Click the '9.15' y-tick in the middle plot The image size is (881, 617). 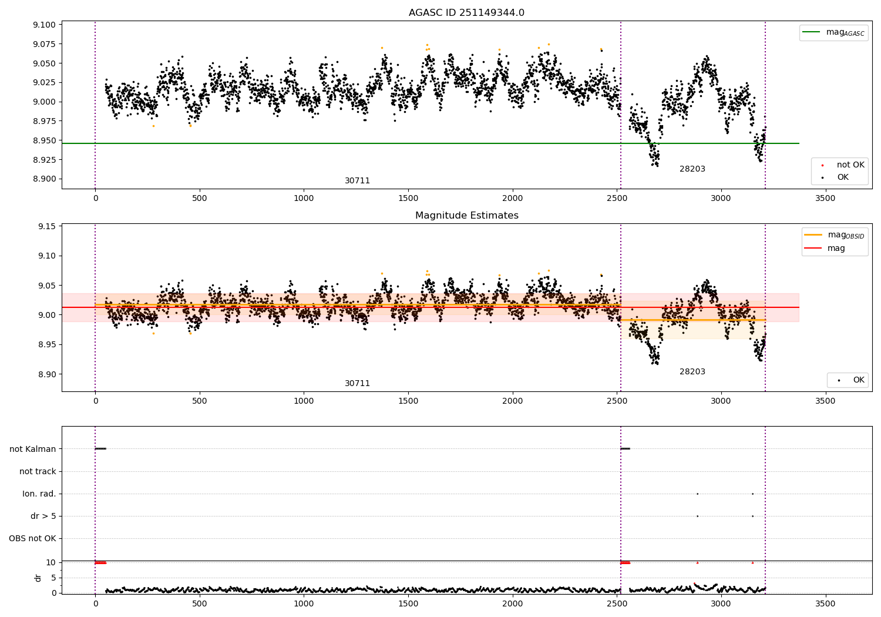click(x=46, y=226)
